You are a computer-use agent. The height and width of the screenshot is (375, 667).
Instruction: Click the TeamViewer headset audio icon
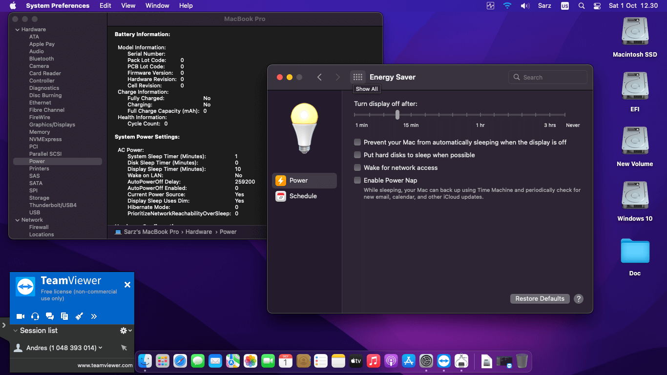[35, 316]
